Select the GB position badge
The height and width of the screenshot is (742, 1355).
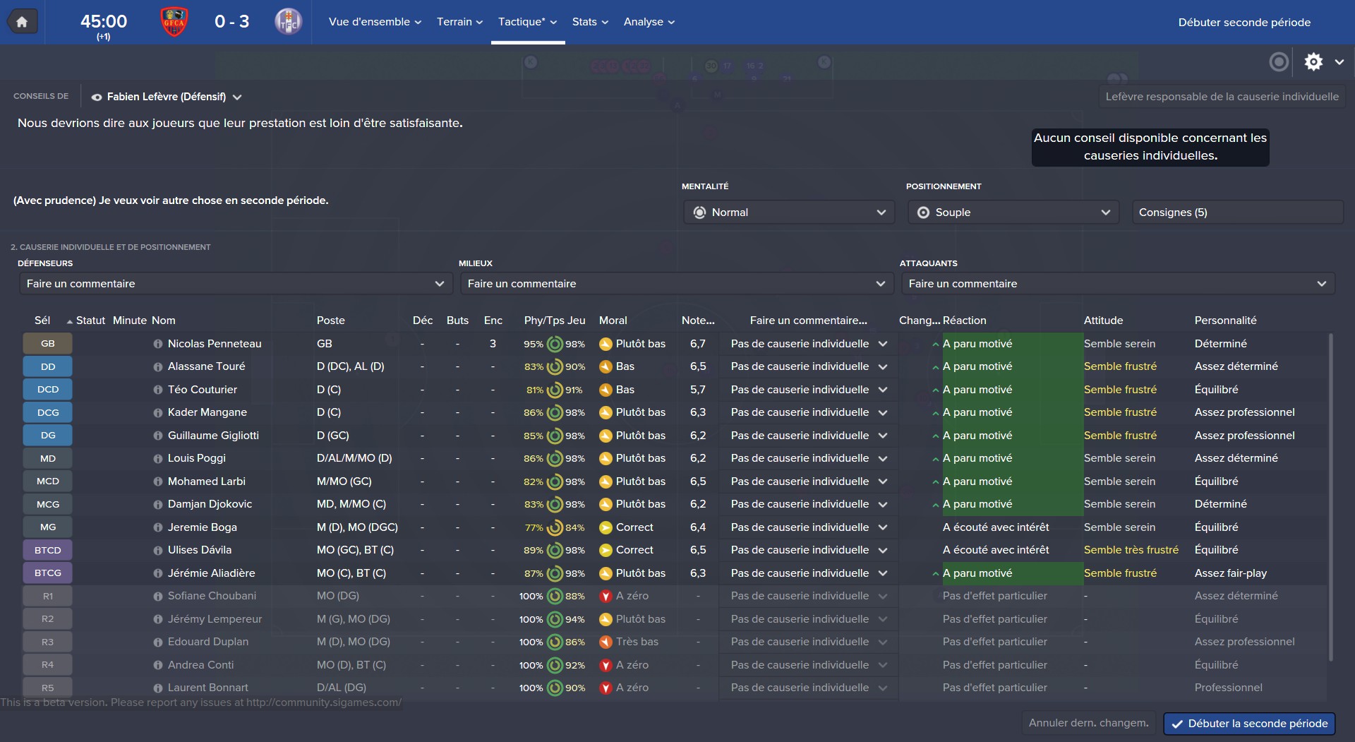[47, 344]
